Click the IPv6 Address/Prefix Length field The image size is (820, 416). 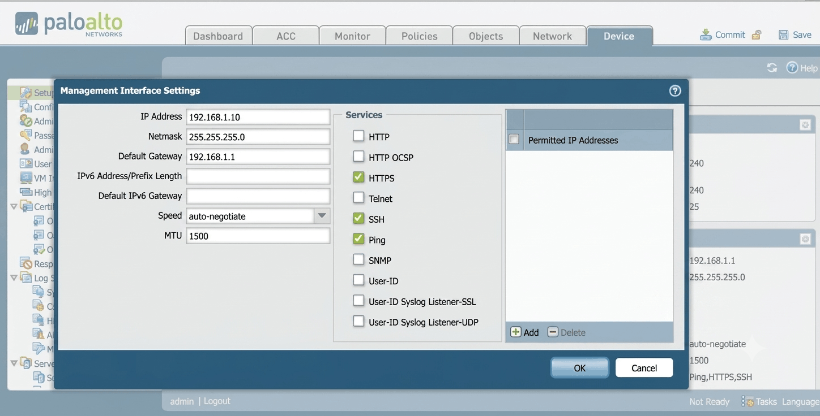[x=258, y=176]
